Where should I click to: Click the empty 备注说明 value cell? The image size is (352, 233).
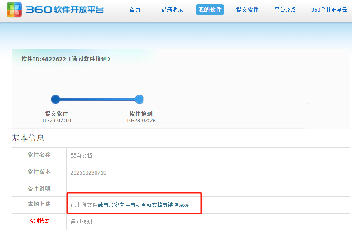[x=208, y=189]
